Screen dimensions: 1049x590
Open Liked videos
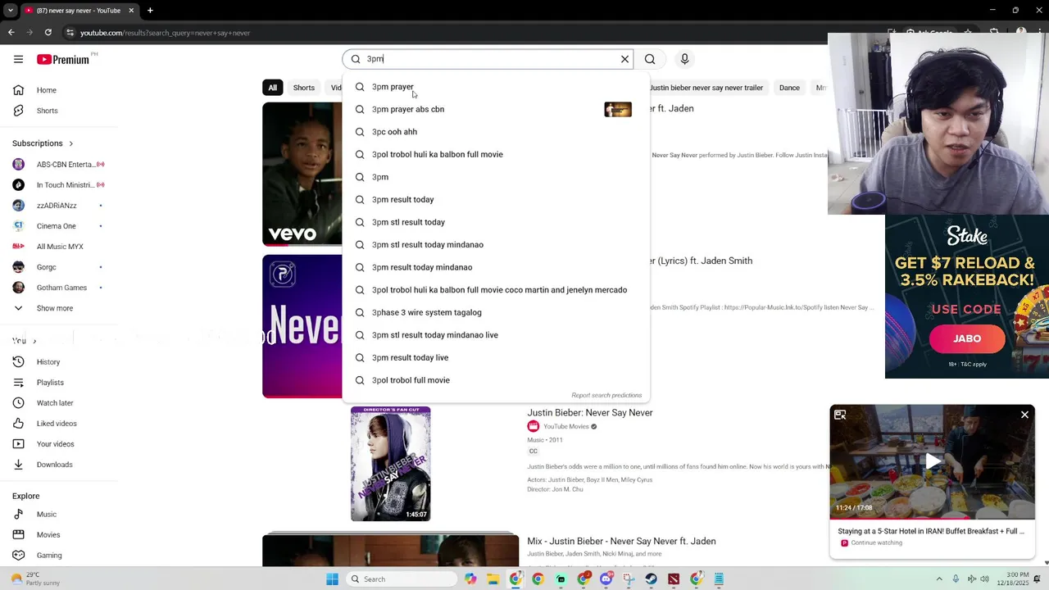[56, 424]
